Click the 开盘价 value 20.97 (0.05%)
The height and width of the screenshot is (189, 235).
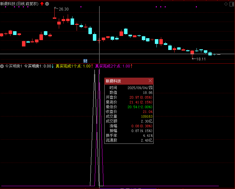(x=141, y=97)
